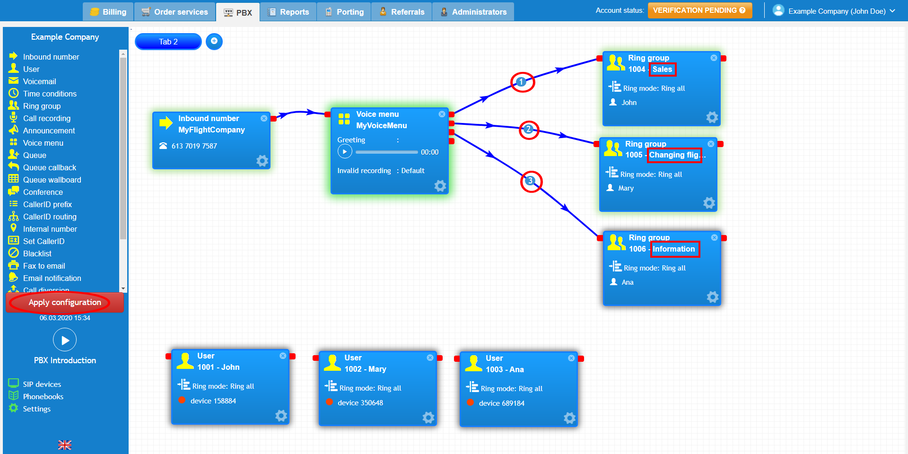Select the CallerID routing tree icon
The width and height of the screenshot is (908, 454).
click(13, 216)
